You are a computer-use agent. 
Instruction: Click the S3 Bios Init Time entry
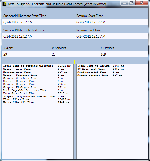101,69
